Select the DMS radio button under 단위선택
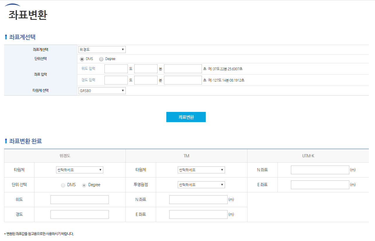 [82, 59]
